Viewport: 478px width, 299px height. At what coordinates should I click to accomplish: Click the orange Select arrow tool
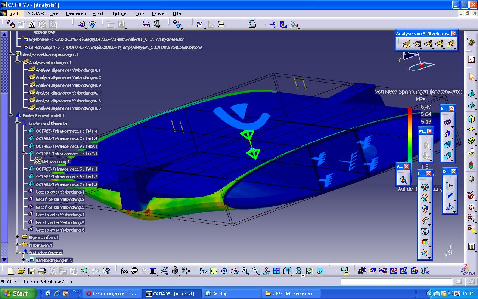coord(471,77)
